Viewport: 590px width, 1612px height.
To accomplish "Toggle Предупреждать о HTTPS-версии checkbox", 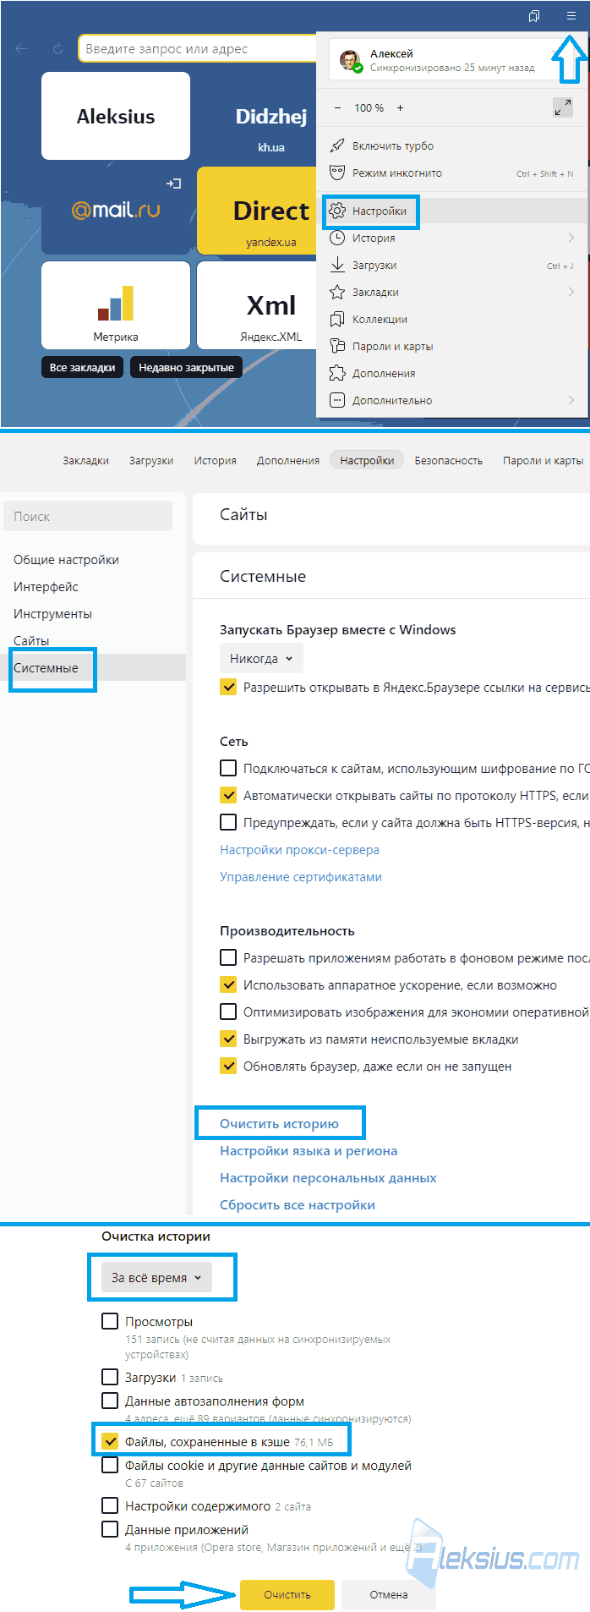I will 228,822.
